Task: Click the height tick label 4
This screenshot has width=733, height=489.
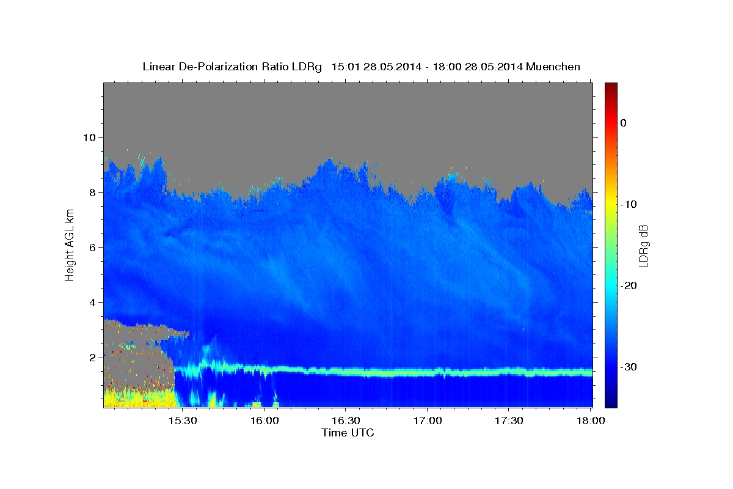Action: [92, 302]
